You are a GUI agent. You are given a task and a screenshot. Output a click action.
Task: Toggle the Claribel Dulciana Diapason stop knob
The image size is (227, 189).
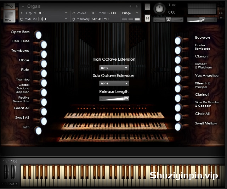44,93
